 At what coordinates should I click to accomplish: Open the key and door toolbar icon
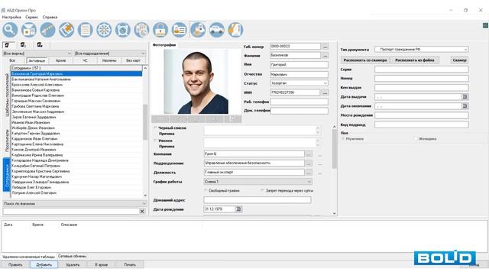pyautogui.click(x=235, y=30)
